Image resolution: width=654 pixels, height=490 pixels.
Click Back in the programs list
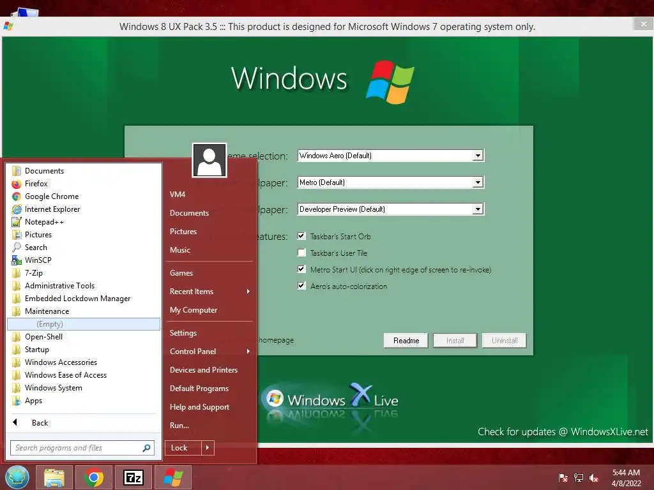(x=40, y=423)
